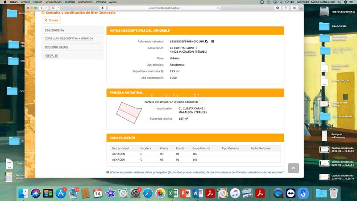357x201 pixels.
Task: Open the Safari share icon in toolbar
Action: pos(285,8)
